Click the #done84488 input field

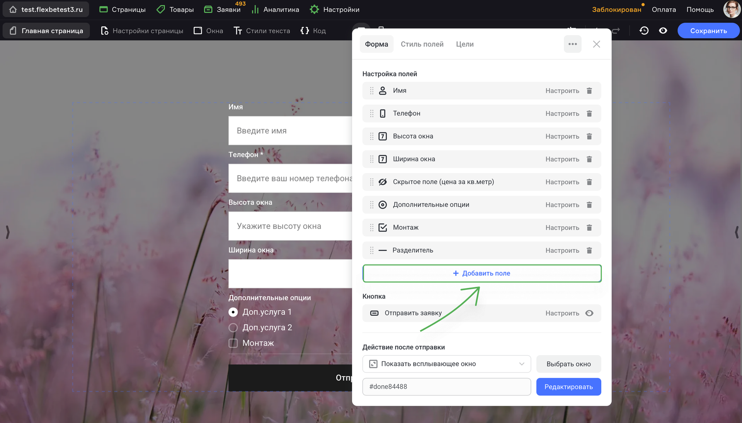tap(446, 387)
